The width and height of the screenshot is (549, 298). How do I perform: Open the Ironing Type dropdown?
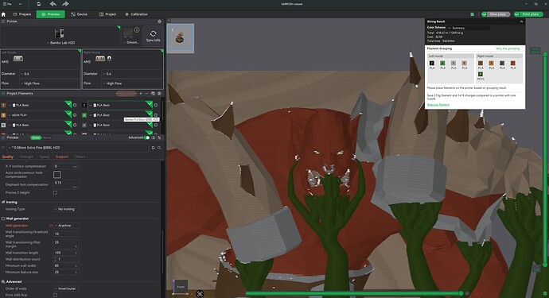66,209
